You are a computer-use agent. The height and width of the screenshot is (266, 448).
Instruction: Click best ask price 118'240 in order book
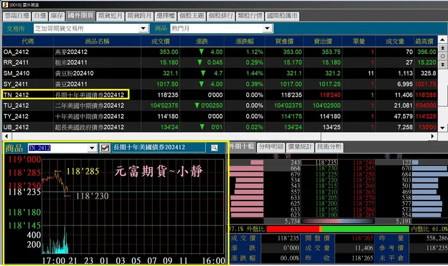363,162
